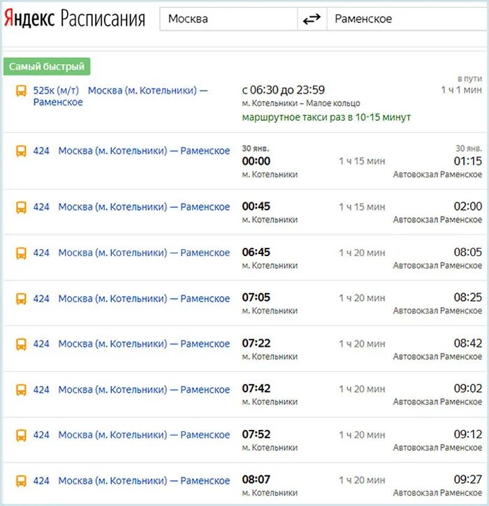This screenshot has width=489, height=506.
Task: Click arrival time 08:25
Action: pyautogui.click(x=467, y=297)
